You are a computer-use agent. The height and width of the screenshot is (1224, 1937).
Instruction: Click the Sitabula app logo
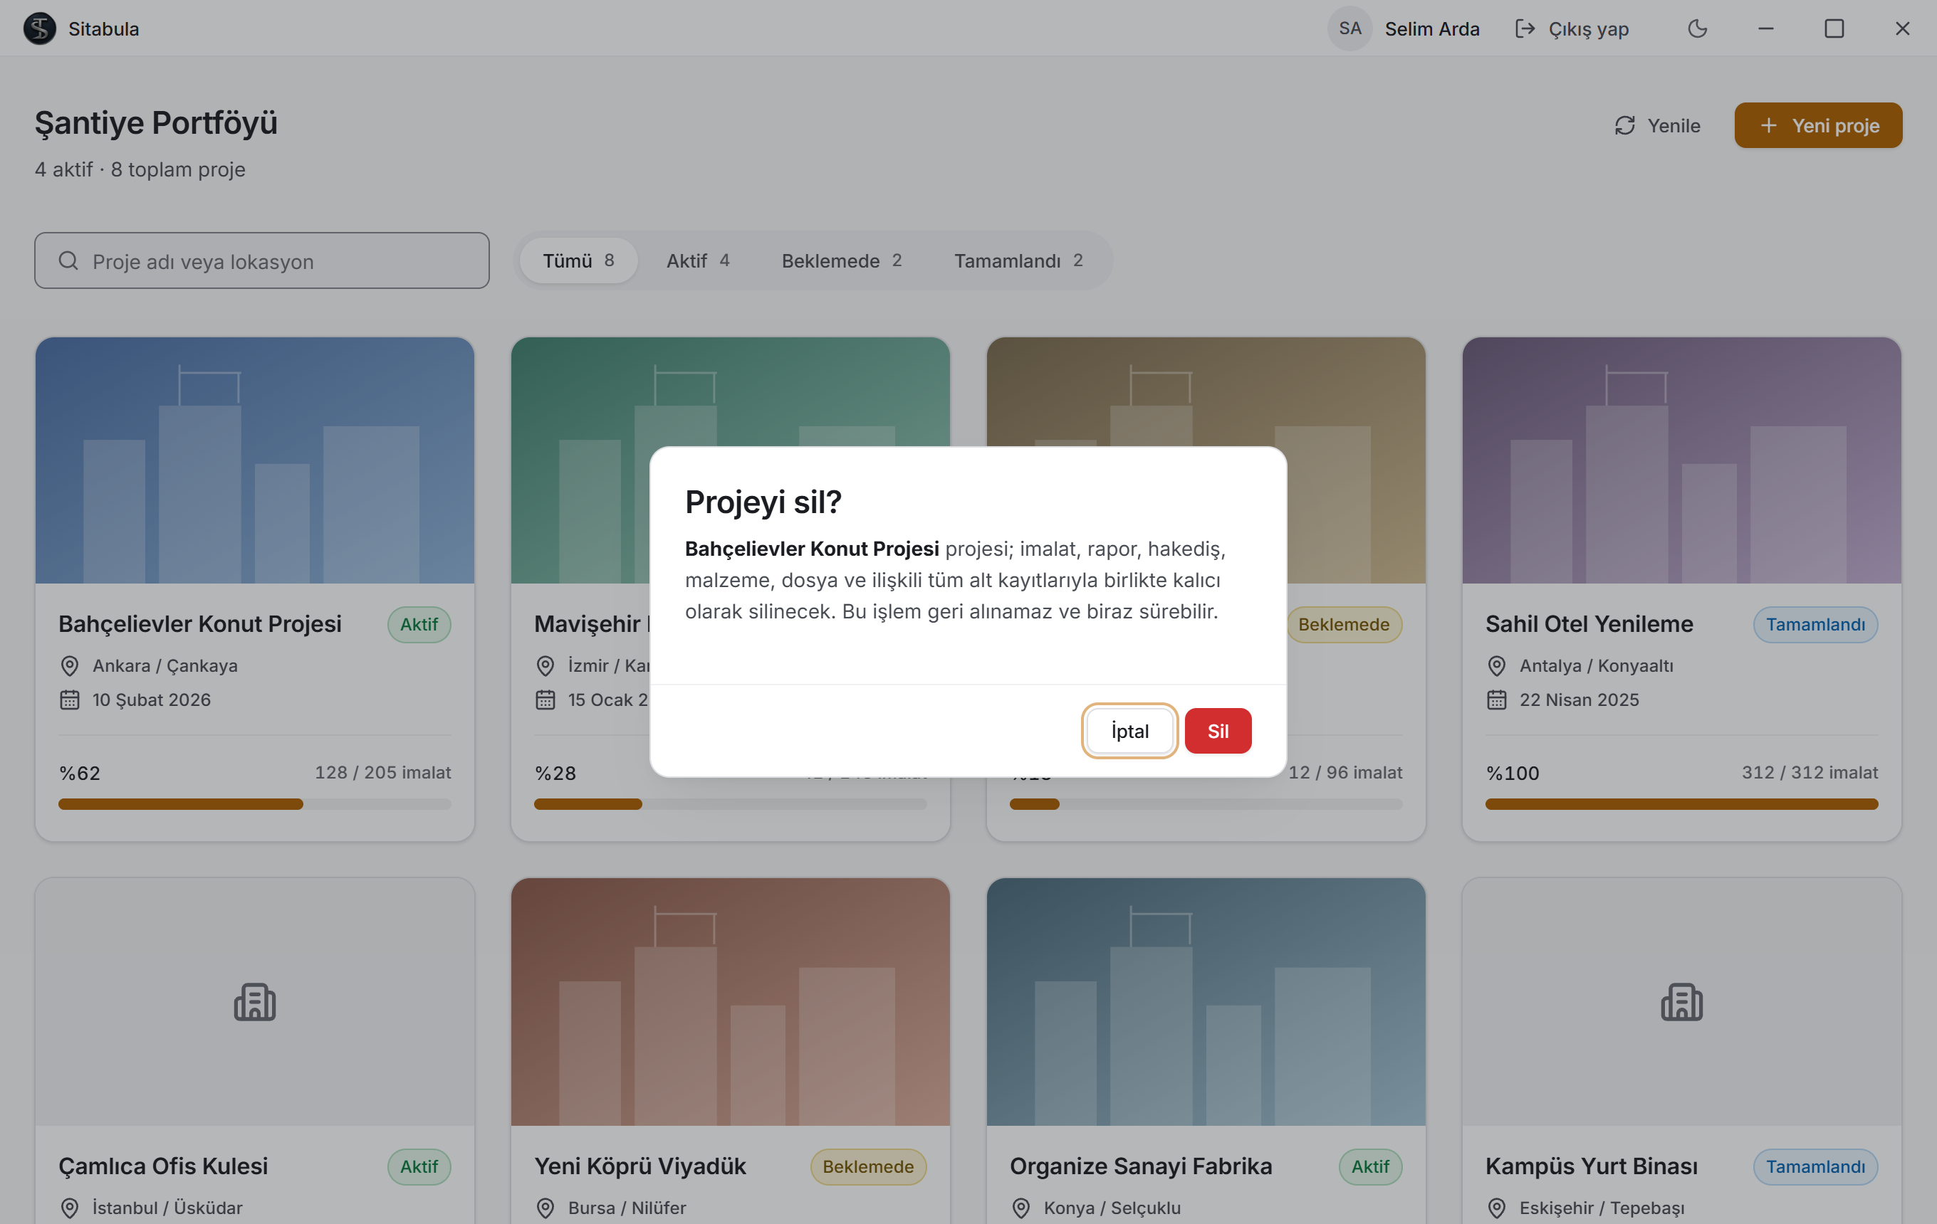[x=39, y=29]
